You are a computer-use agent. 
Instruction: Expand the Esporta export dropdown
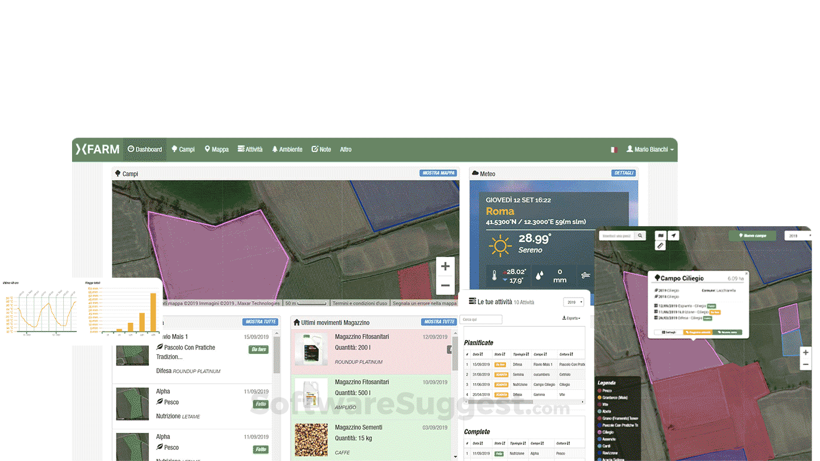coord(571,318)
